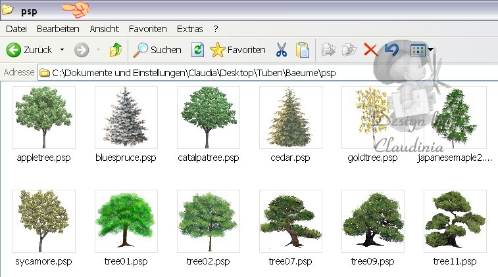Click file name text bluespruce.psp
This screenshot has width=498, height=277.
tap(126, 158)
